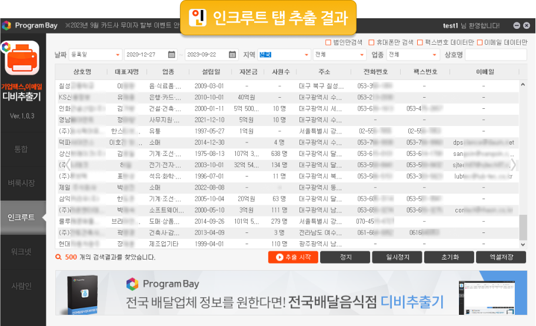Sort by 대표자명 column header
Screen dimensions: 536x326
(127, 72)
